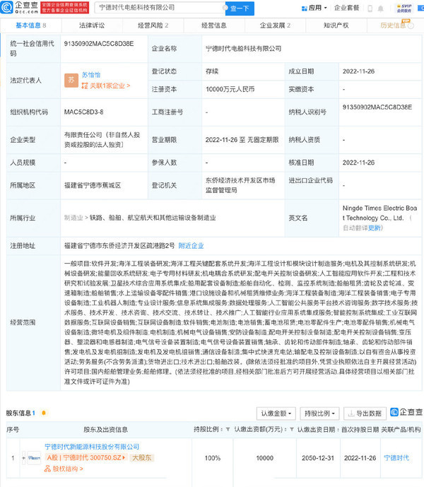Click the 附近企业 nearby companies link
This screenshot has height=487, width=424.
[x=191, y=245]
